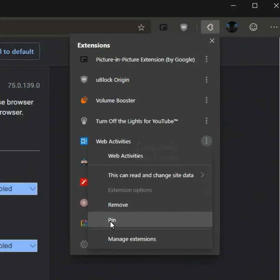
Task: Click the site data submenu chevron arrow
Action: click(x=202, y=175)
